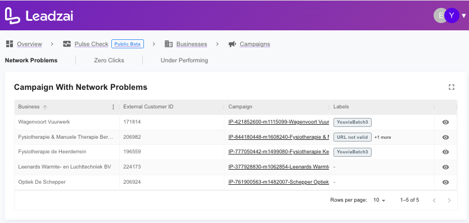This screenshot has width=469, height=223.
Task: Open the Pulse Check link
Action: [91, 44]
